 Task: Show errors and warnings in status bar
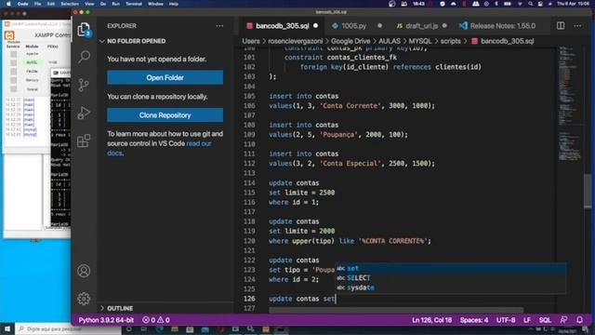pos(156,320)
